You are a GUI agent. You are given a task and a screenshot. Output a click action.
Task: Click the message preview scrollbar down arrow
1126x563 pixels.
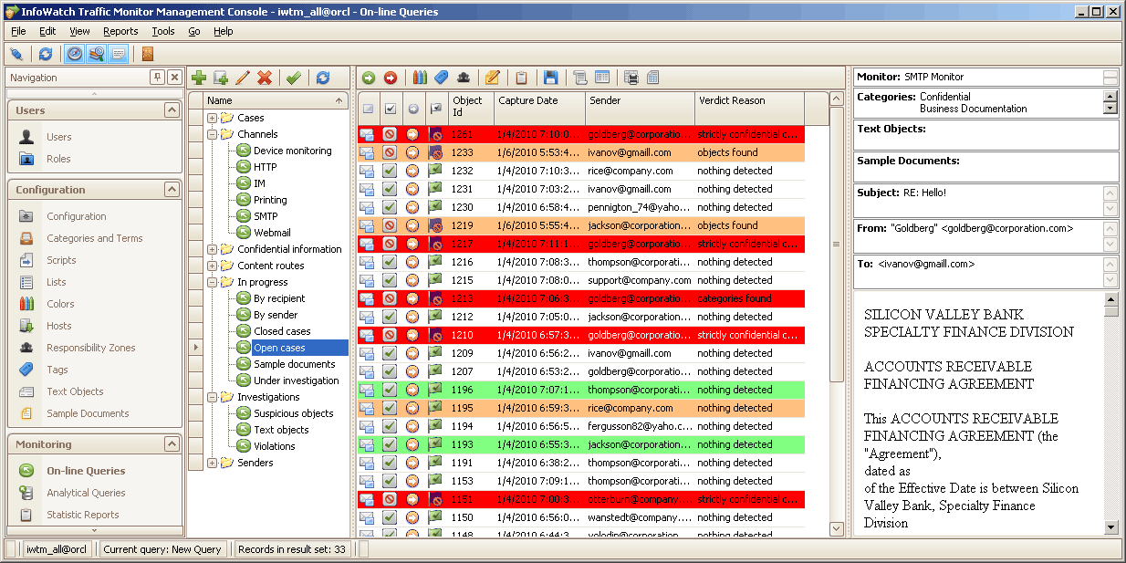1110,527
